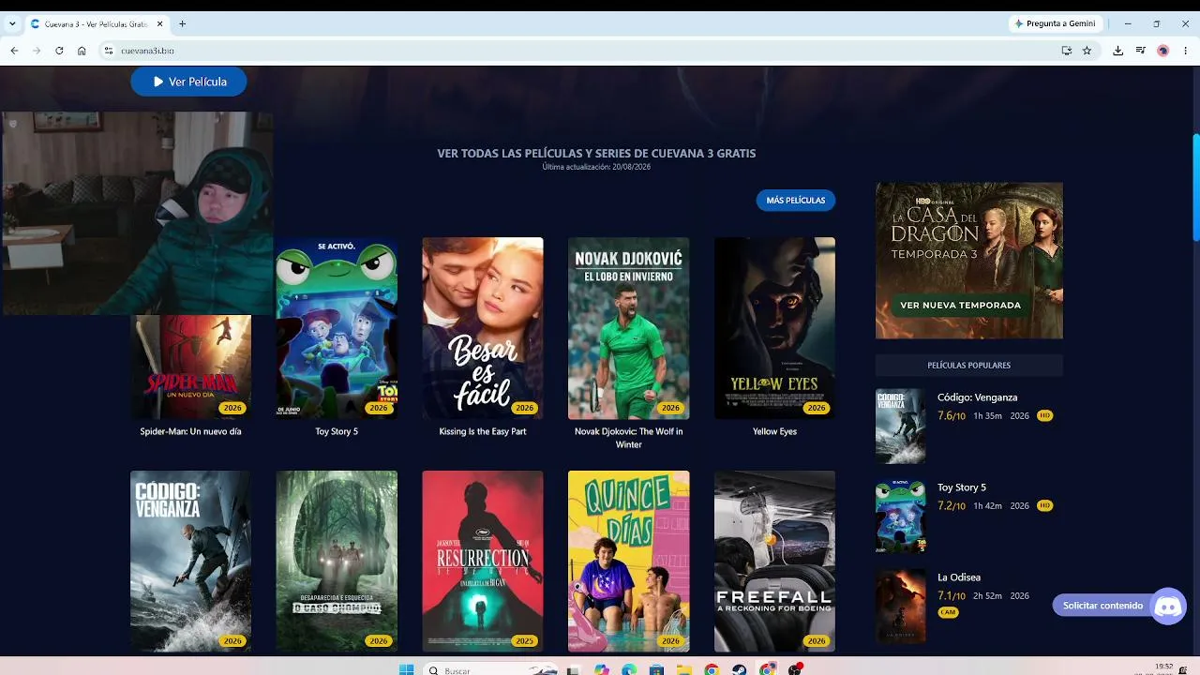The width and height of the screenshot is (1200, 675).
Task: Expand the tab search dropdown
Action: point(12,23)
